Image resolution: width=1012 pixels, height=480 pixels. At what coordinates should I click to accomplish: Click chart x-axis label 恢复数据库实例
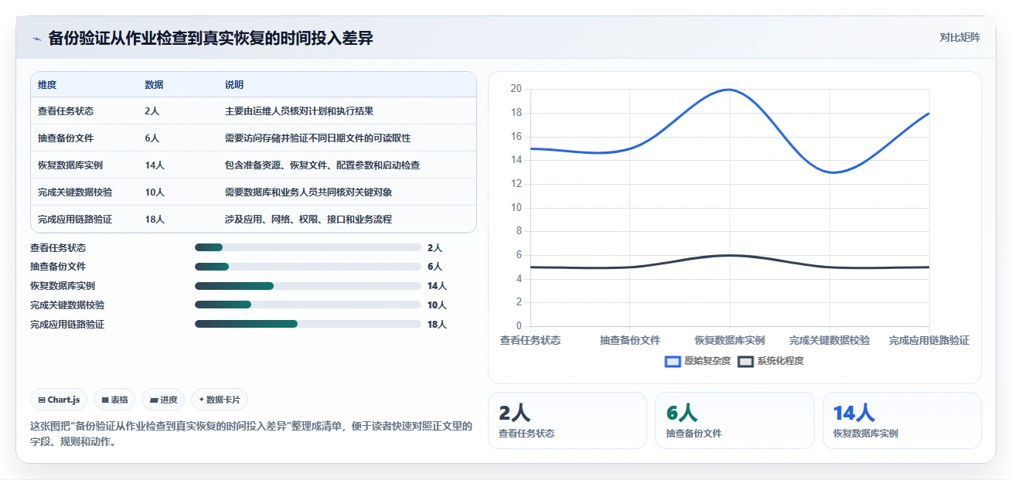[x=730, y=340]
